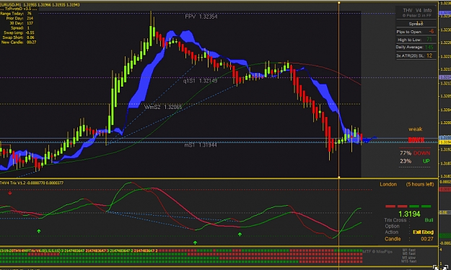Screen dimensions: 451x270
Task: Click the THV V4 Info panel title
Action: point(417,10)
